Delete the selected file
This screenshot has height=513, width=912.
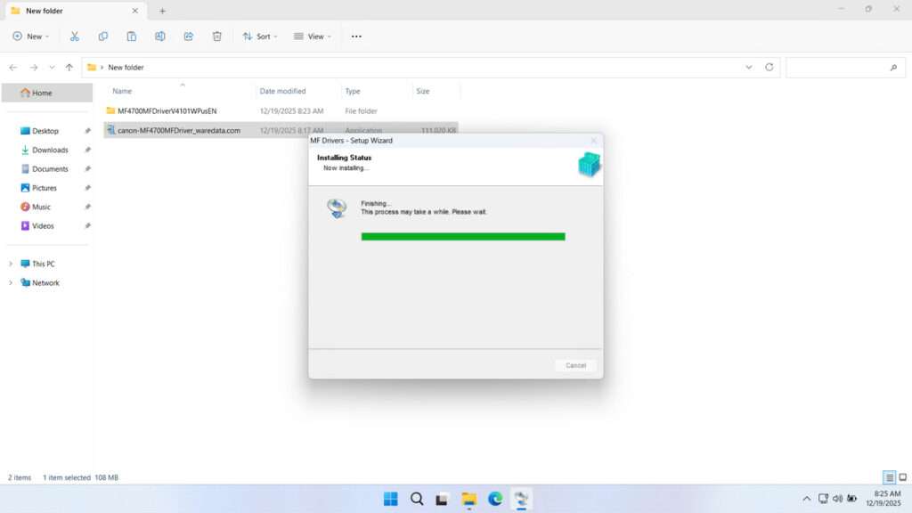pos(216,36)
